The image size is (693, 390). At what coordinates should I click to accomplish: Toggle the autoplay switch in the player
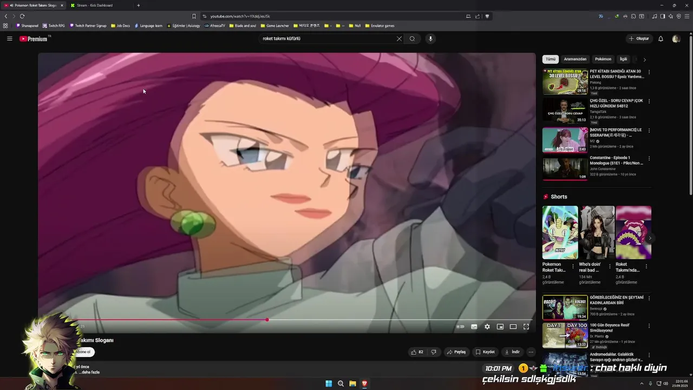click(x=460, y=327)
